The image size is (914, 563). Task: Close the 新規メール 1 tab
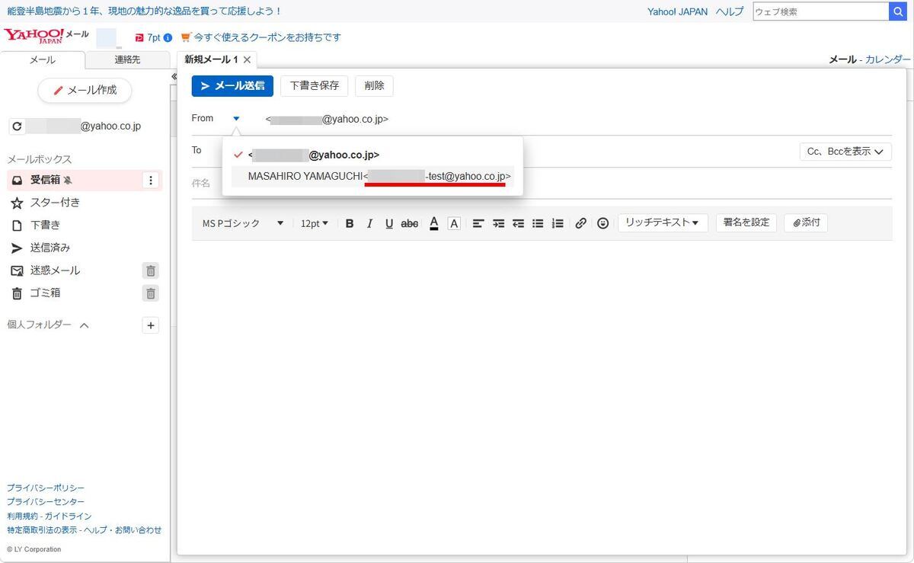click(247, 59)
